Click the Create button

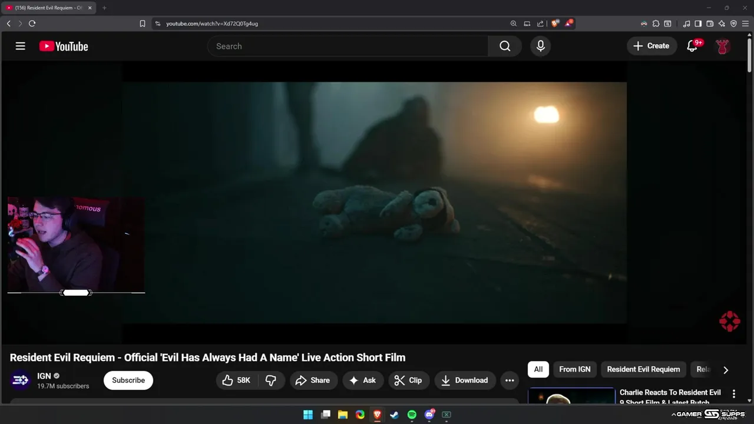click(x=652, y=46)
